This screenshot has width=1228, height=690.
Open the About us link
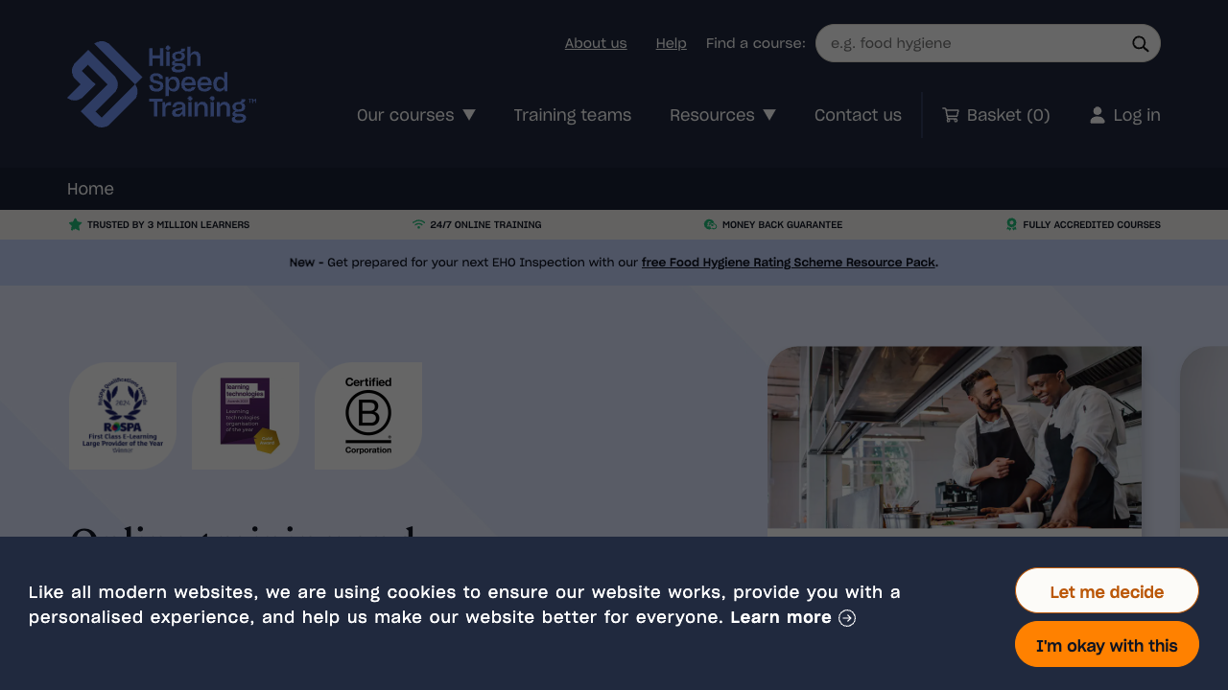[595, 43]
